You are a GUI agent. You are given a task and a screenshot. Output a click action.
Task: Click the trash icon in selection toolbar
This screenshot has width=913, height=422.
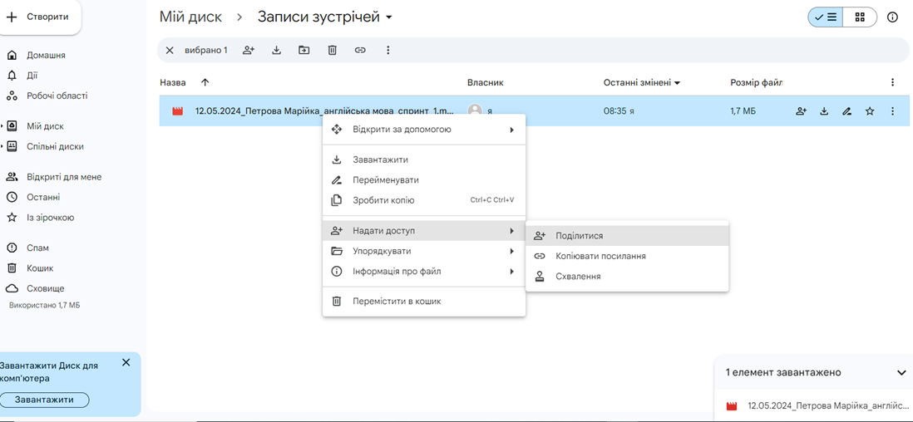332,50
